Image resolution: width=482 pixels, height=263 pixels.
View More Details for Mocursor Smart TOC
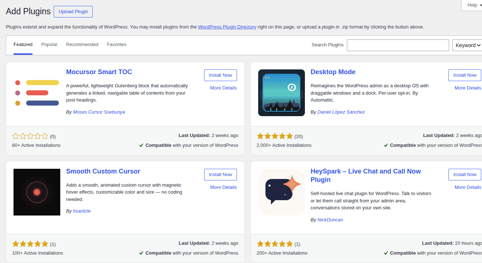coord(223,88)
